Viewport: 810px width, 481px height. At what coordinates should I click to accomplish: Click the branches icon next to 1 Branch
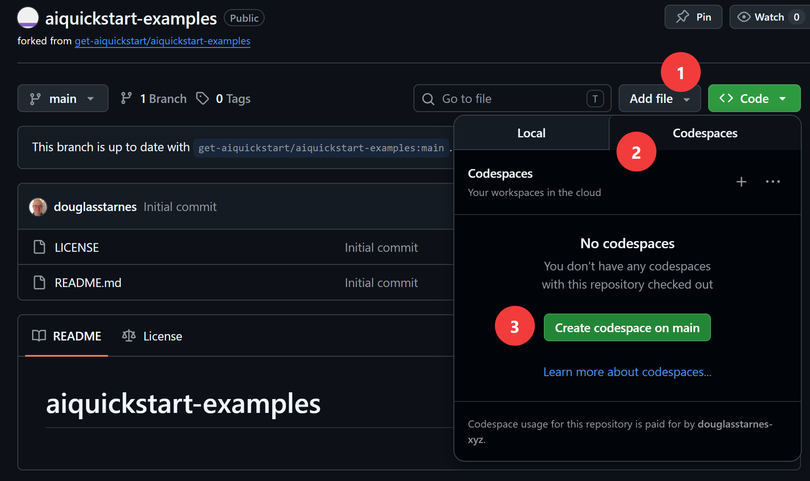pyautogui.click(x=126, y=98)
